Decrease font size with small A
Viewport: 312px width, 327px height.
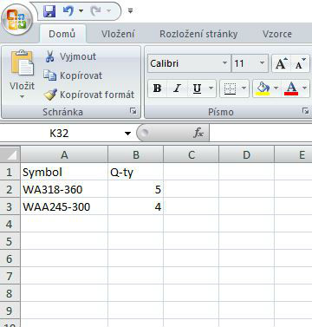pyautogui.click(x=300, y=63)
